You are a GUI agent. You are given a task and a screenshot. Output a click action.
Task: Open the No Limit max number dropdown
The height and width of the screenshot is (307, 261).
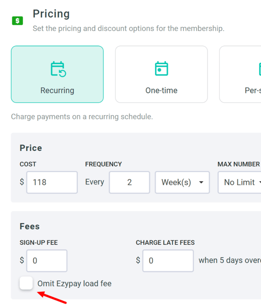[x=240, y=182]
